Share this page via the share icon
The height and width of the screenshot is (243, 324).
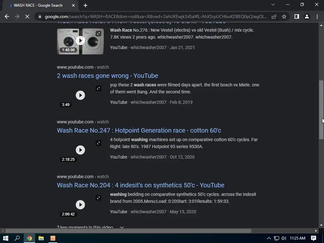(274, 16)
